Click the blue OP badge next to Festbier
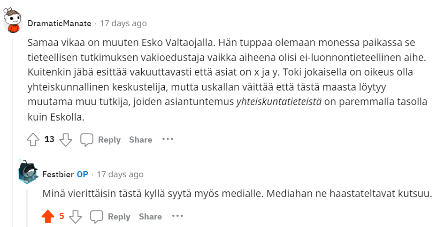Screen dimensions: 437x227 pyautogui.click(x=83, y=174)
